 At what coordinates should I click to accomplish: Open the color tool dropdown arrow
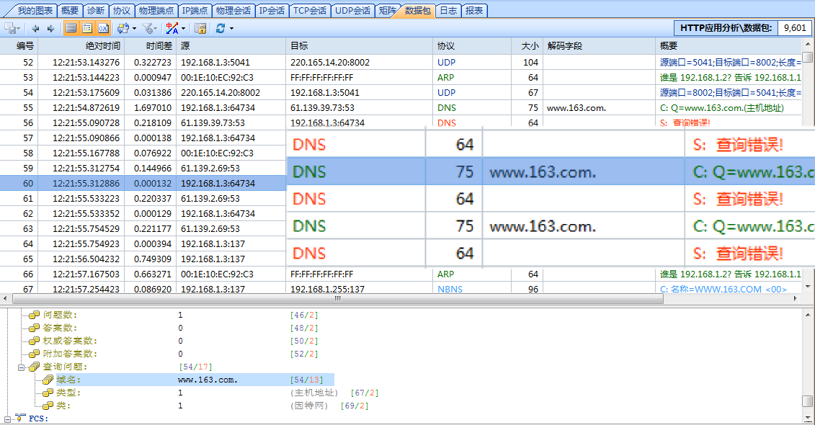point(182,27)
